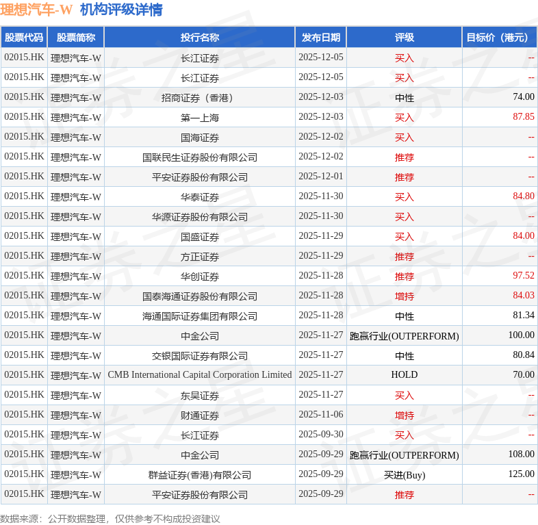Select the 华泰证券 cell
The width and height of the screenshot is (538, 525).
[200, 197]
